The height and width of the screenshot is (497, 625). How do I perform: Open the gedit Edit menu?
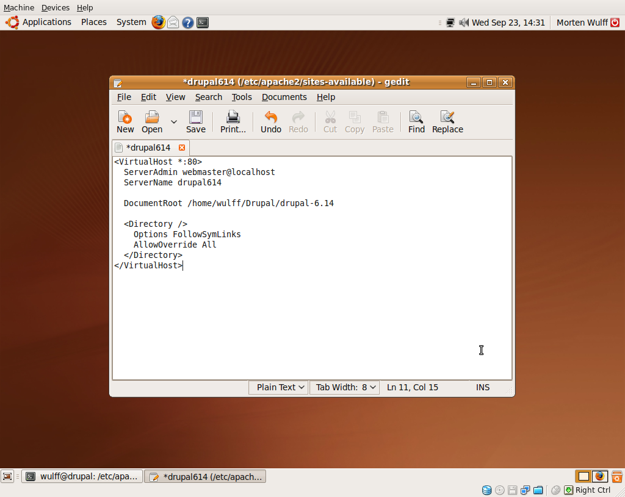pos(148,97)
